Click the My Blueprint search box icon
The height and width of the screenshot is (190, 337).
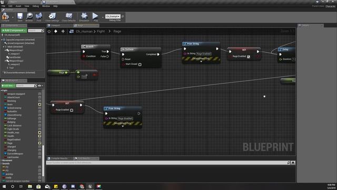click(35, 85)
